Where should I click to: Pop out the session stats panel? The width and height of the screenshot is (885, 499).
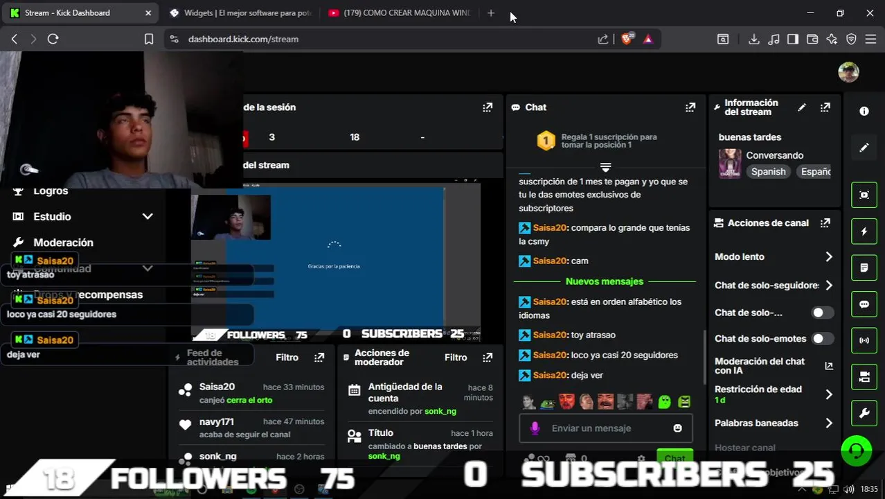(x=488, y=107)
